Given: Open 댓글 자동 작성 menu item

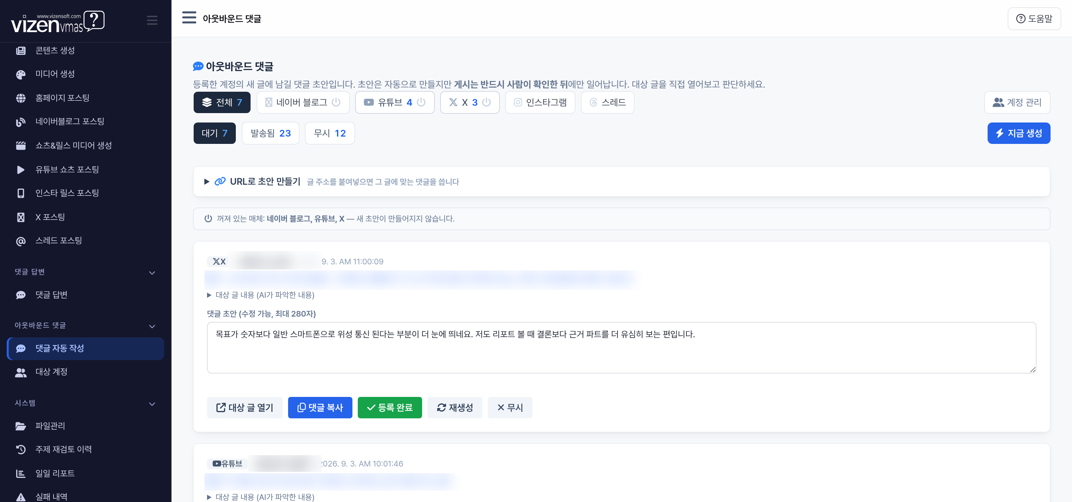Looking at the screenshot, I should click(85, 348).
